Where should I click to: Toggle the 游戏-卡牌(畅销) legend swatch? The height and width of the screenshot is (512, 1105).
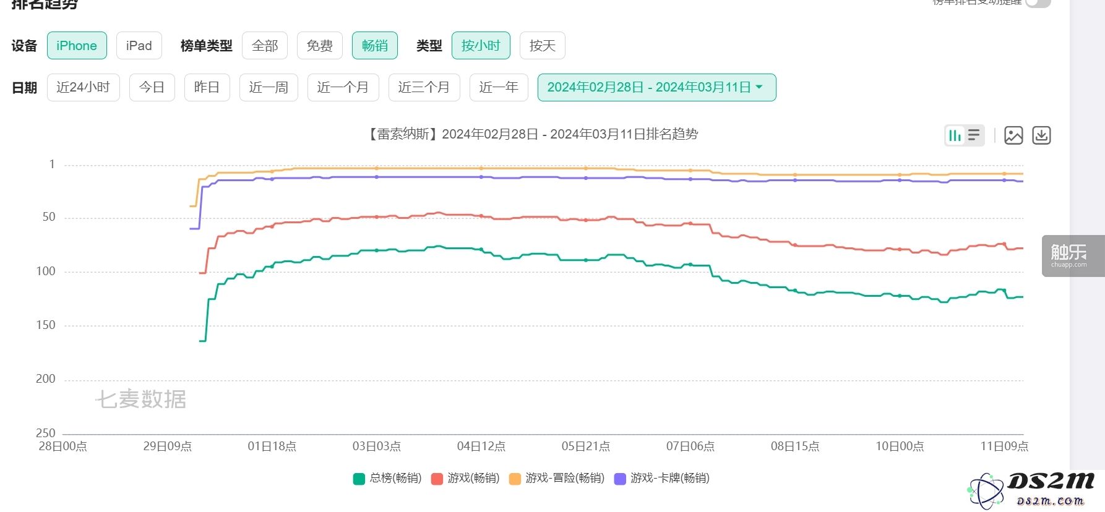(620, 479)
